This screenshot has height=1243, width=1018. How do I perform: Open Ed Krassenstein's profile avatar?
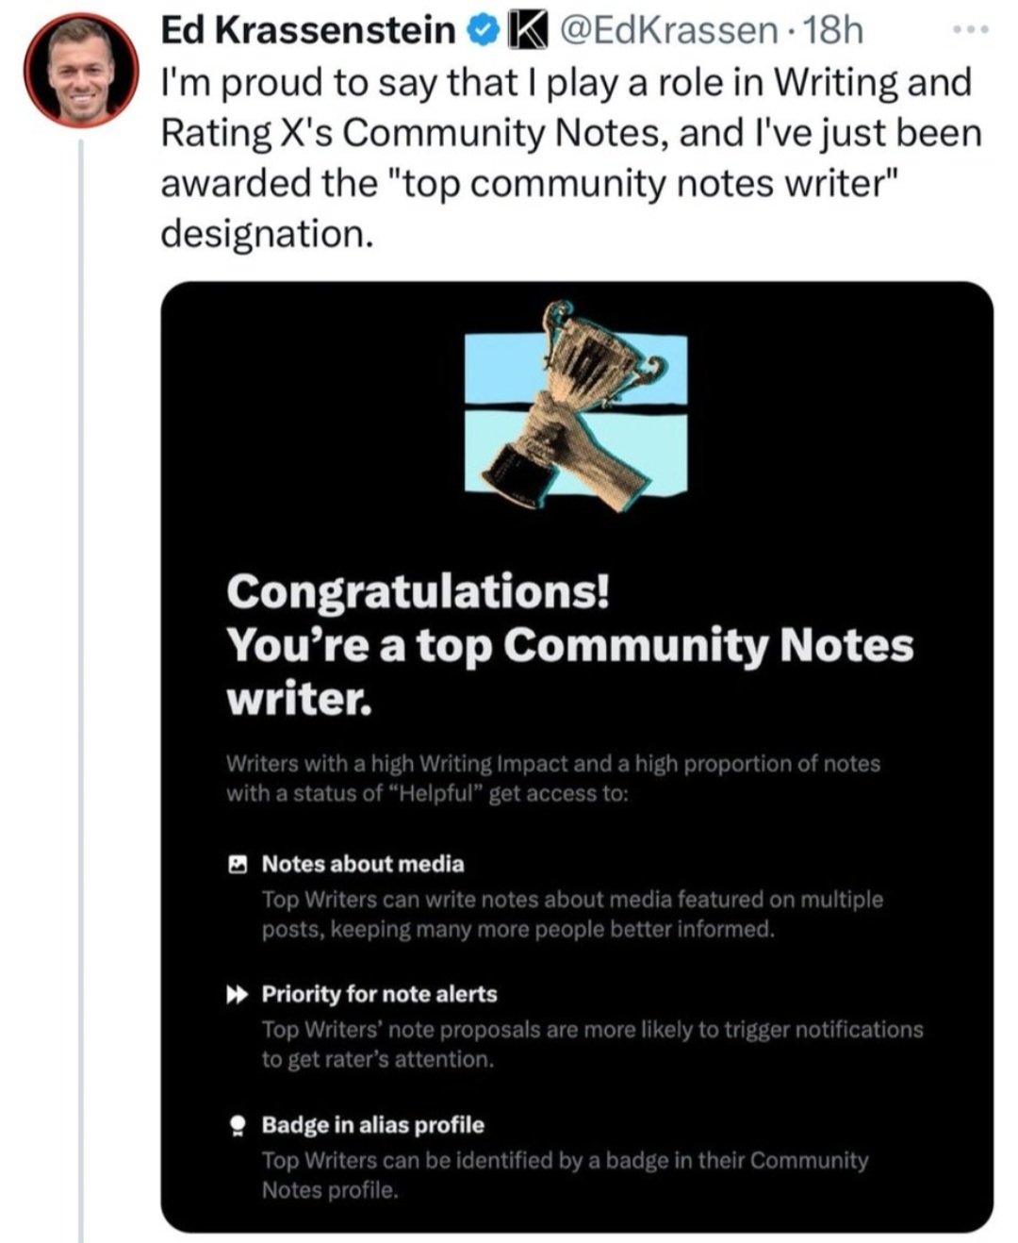(x=82, y=72)
